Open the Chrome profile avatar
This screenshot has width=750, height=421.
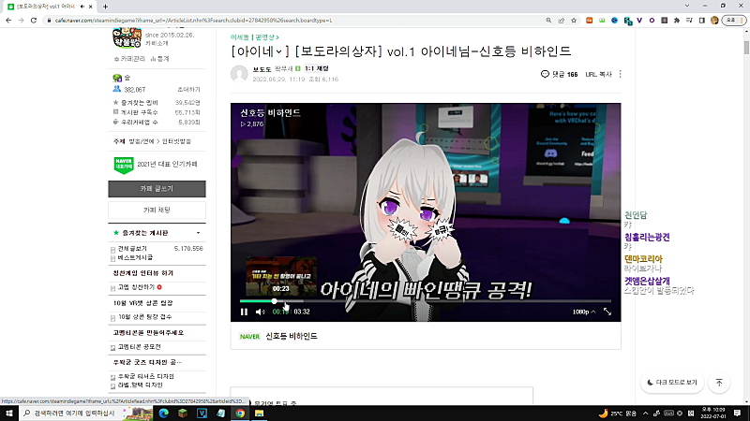point(714,21)
